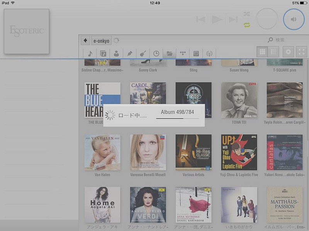This screenshot has height=231, width=309.
Task: Open Vanessa Benelli Mosell Revolution album
Action: (x=148, y=152)
